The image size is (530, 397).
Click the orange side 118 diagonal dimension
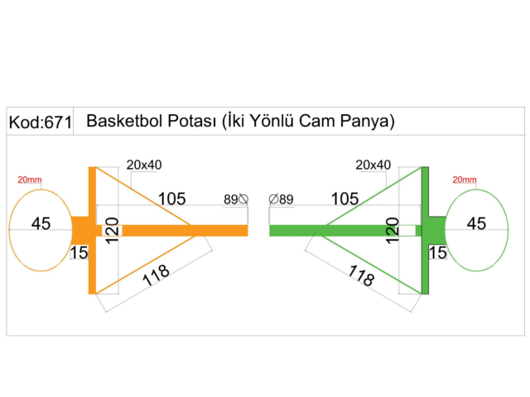[x=156, y=275]
